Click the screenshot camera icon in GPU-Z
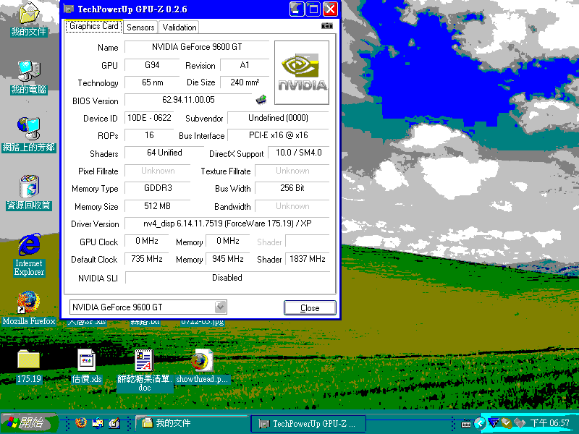Screen dimensions: 579x434 coord(327,26)
